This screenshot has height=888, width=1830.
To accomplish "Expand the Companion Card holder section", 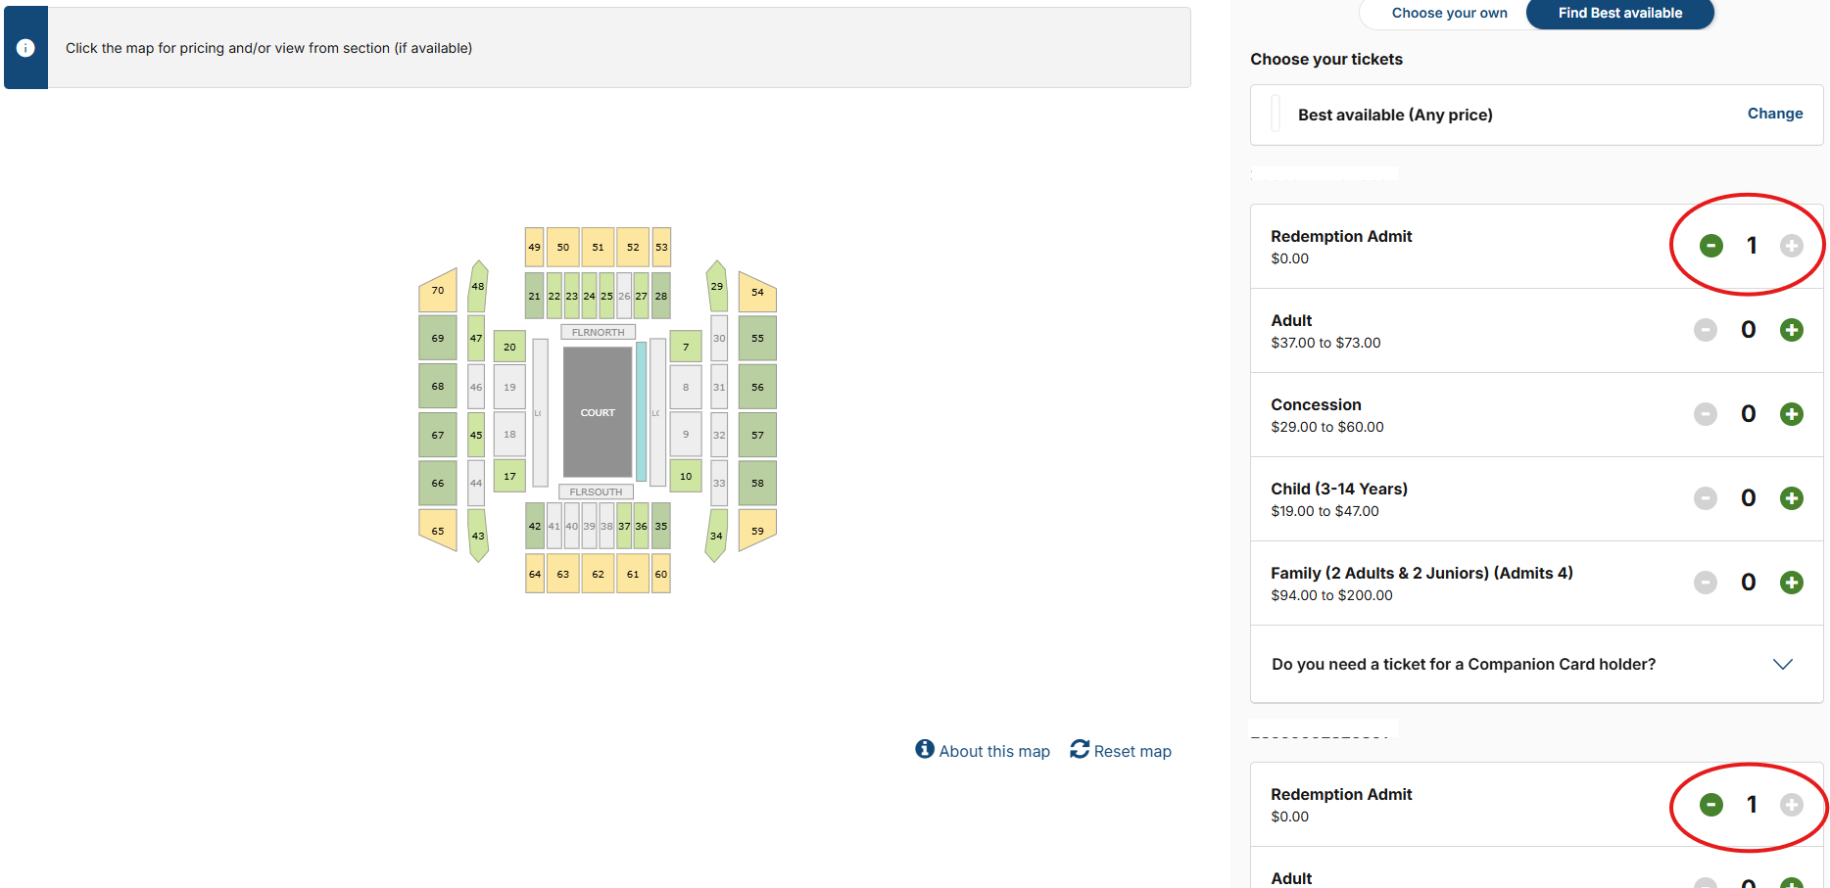I will [x=1782, y=664].
